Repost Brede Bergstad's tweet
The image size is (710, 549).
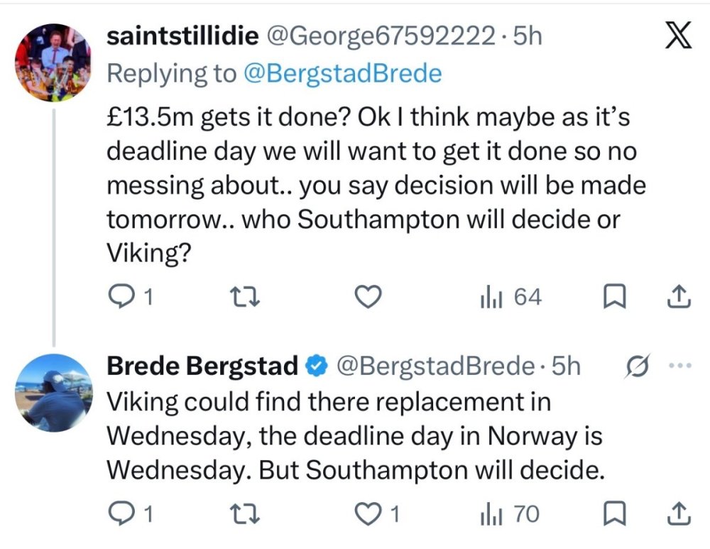pyautogui.click(x=246, y=514)
